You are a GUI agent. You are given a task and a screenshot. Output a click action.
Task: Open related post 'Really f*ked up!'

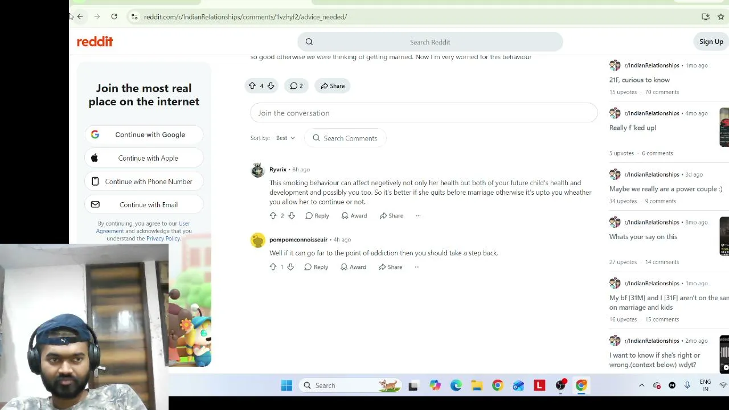coord(633,128)
